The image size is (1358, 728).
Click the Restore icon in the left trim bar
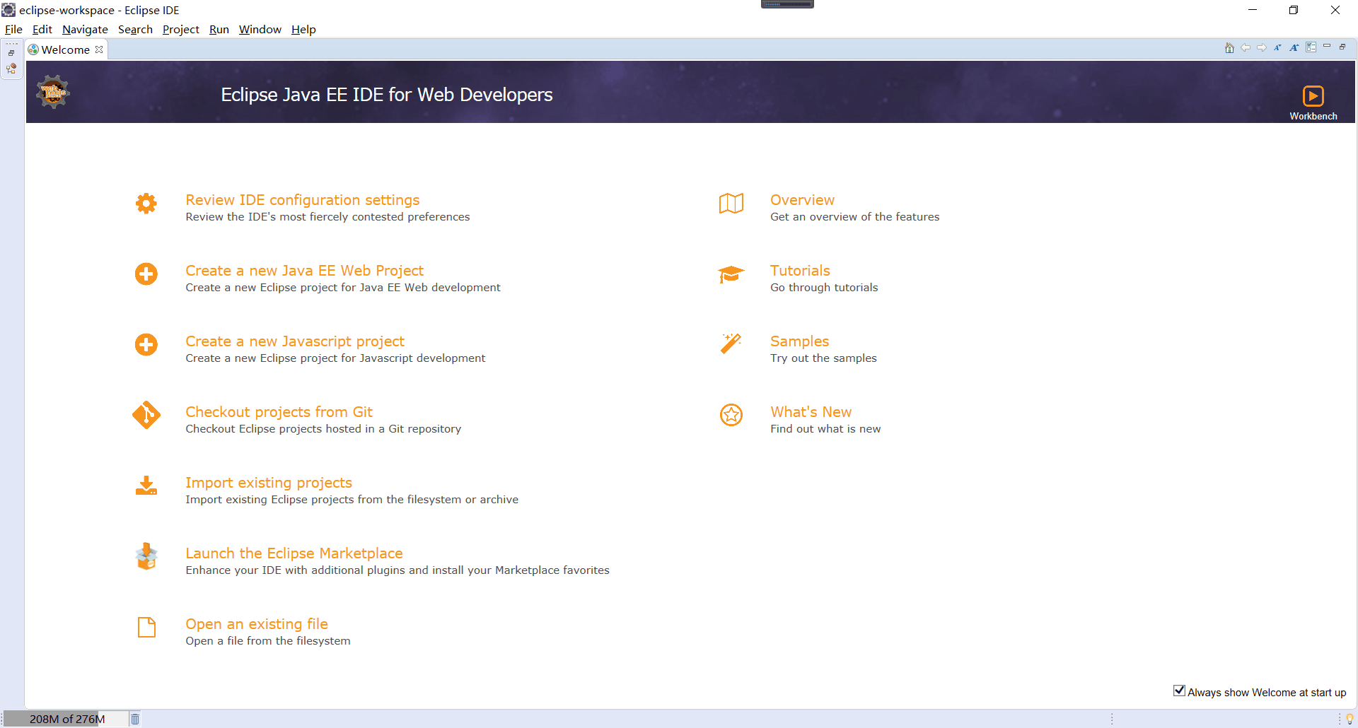coord(11,53)
